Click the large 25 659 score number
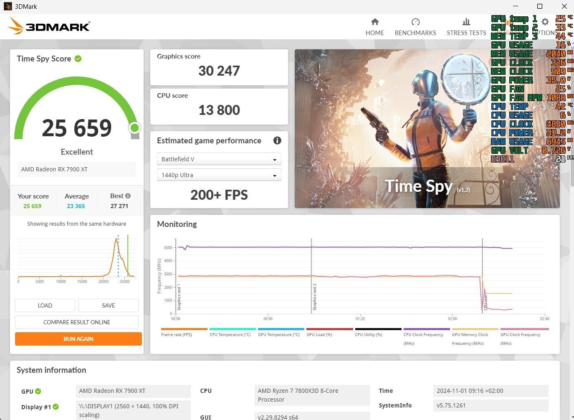The width and height of the screenshot is (574, 420). click(77, 128)
